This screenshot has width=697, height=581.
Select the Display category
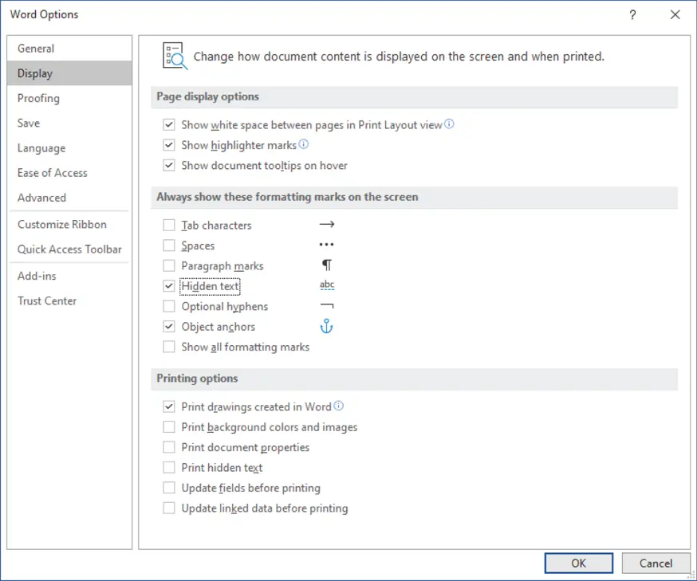click(69, 73)
